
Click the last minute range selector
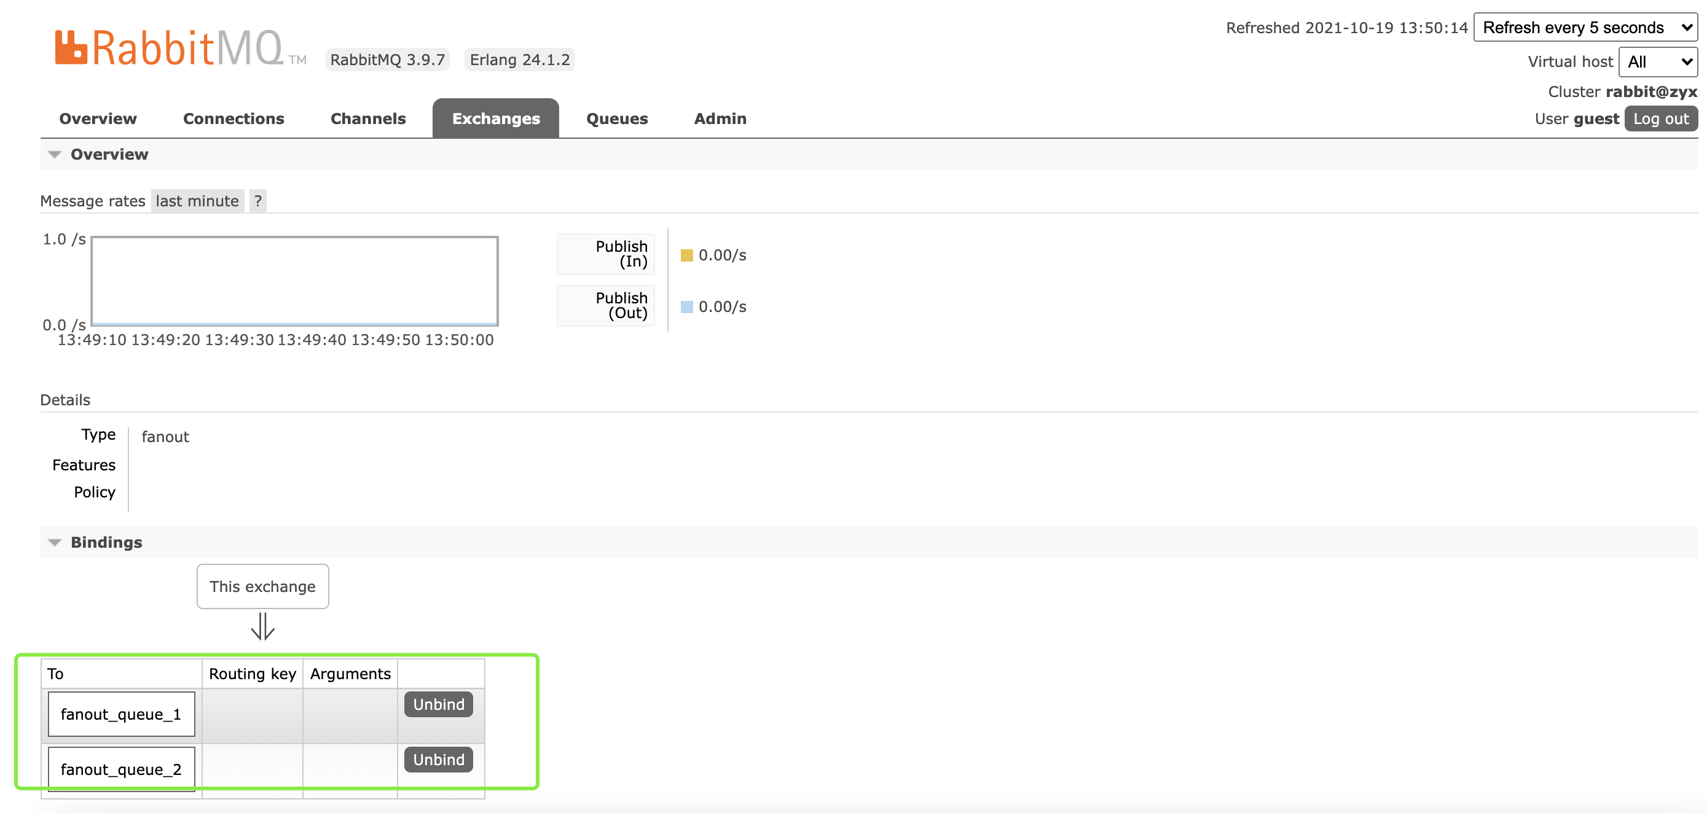point(197,201)
